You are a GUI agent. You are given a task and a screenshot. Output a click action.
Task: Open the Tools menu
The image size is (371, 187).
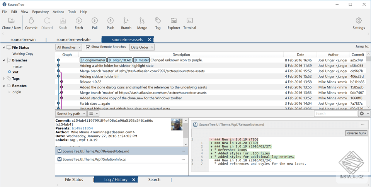(x=72, y=12)
